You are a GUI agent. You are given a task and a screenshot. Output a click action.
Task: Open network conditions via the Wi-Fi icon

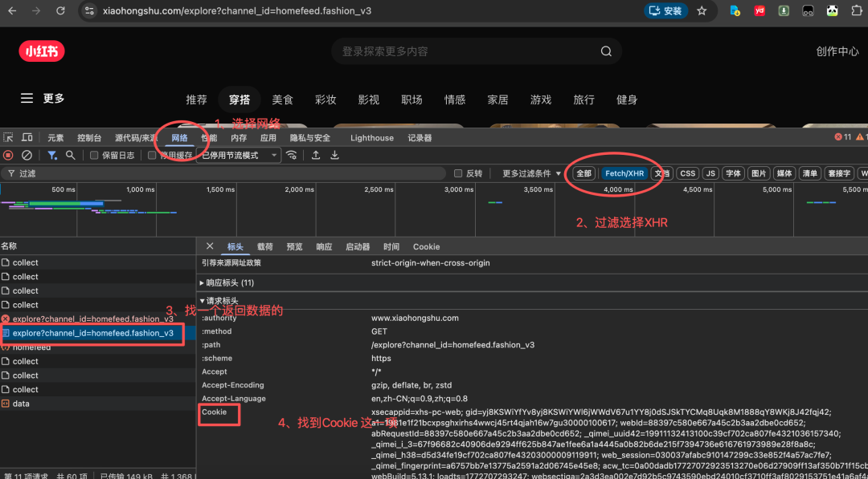292,155
